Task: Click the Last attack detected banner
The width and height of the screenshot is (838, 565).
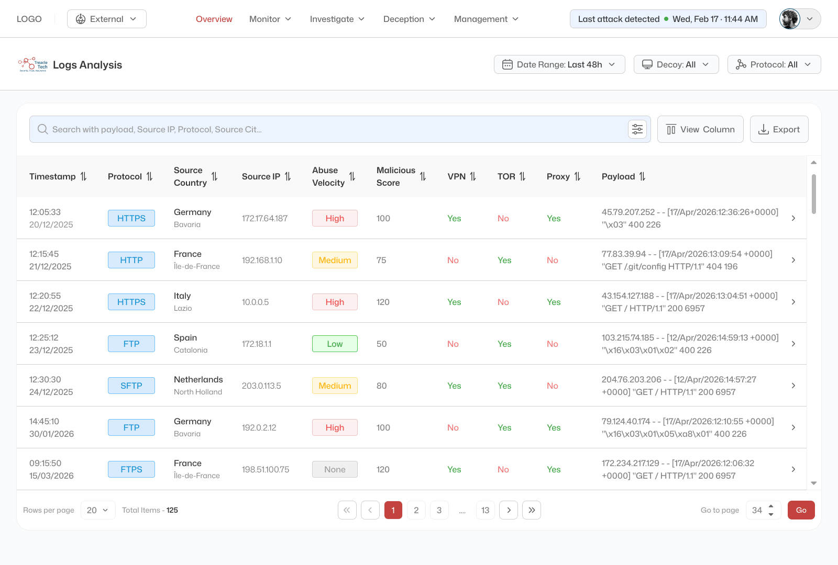Action: 668,19
